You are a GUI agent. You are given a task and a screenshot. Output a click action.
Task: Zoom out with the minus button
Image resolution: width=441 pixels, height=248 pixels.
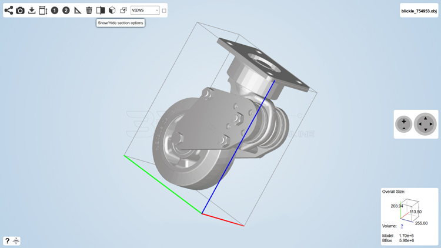[404, 128]
